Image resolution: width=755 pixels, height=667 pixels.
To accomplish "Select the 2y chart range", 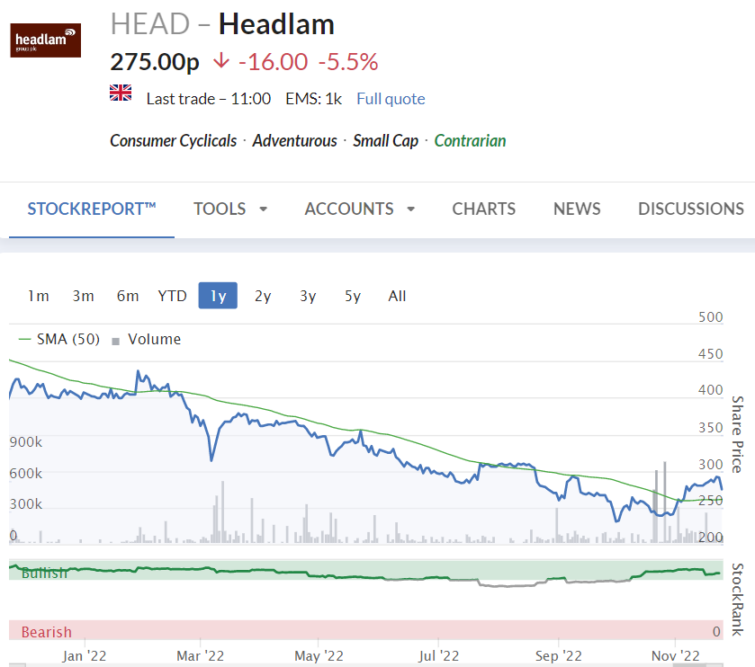I will [263, 296].
